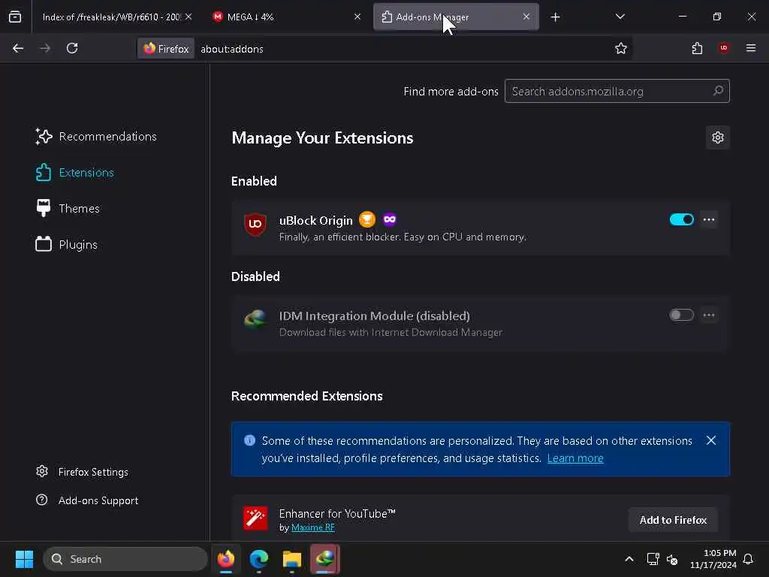Click the about:addons address bar
The width and height of the screenshot is (769, 577).
tap(403, 49)
